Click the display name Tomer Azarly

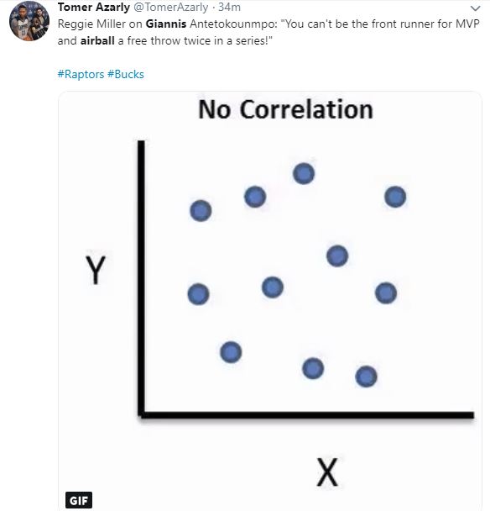coord(94,7)
